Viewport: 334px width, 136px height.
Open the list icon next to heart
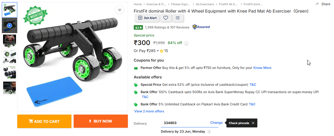point(178,18)
